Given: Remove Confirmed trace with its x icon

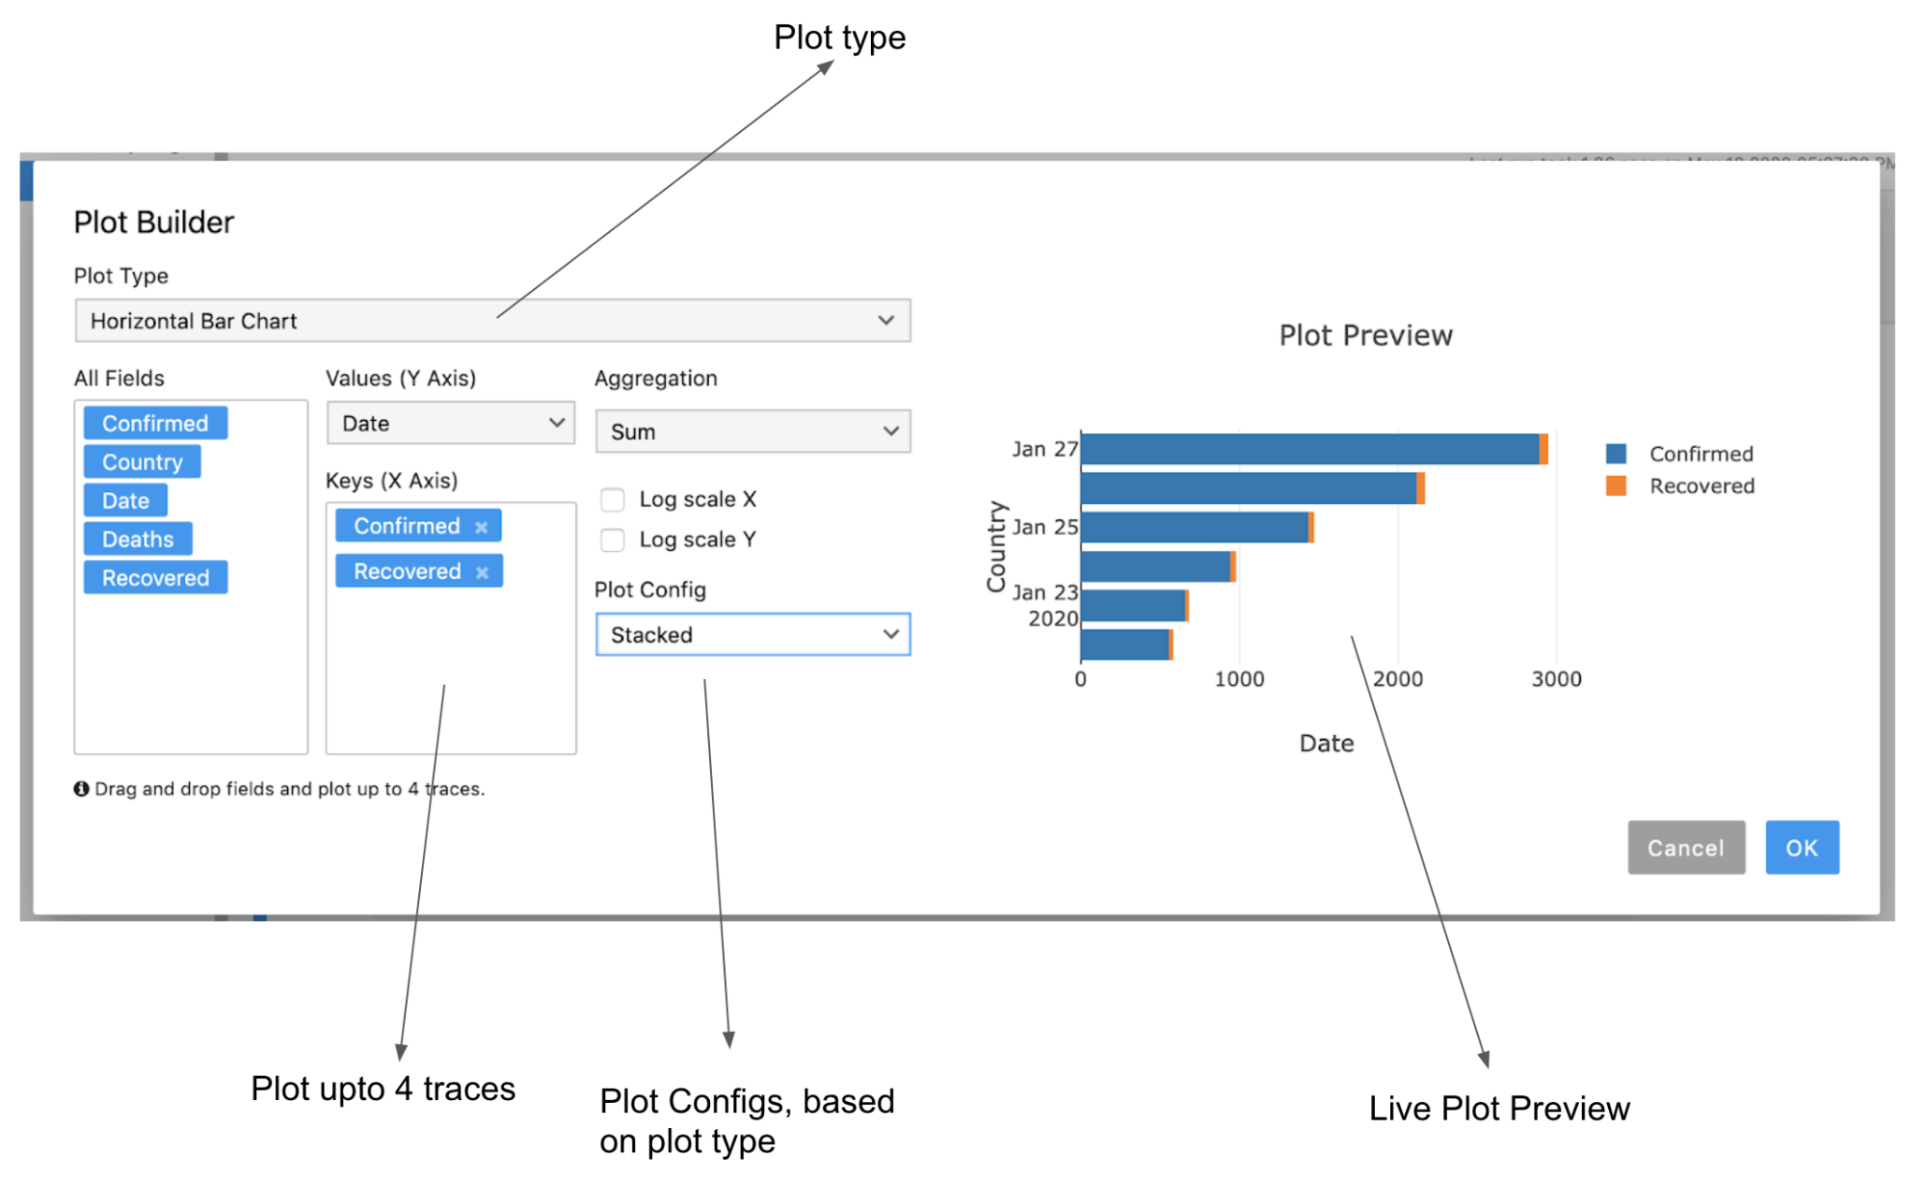Looking at the screenshot, I should pyautogui.click(x=481, y=527).
